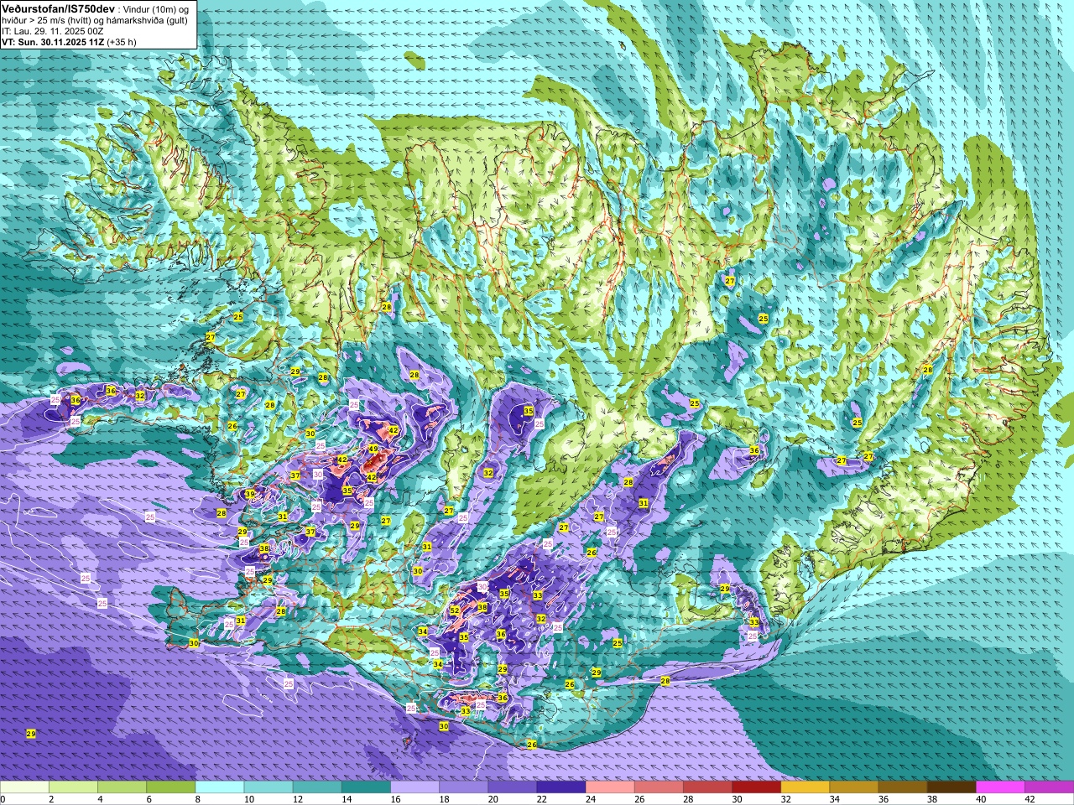Image resolution: width=1074 pixels, height=805 pixels.
Task: Click the legend scale tick label 0
Action: tap(3, 799)
